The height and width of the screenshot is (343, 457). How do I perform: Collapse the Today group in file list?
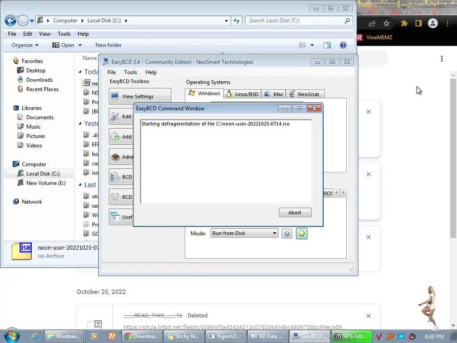[80, 72]
